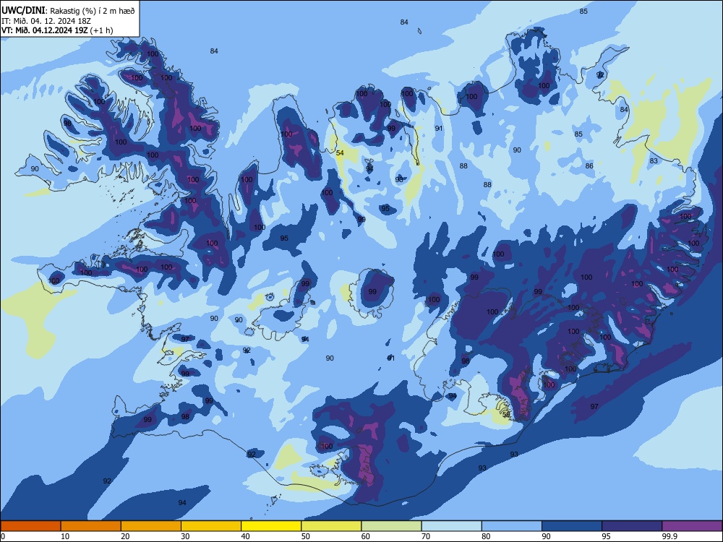The width and height of the screenshot is (723, 542).
Task: Click the legend tick label '30'
Action: point(185,536)
